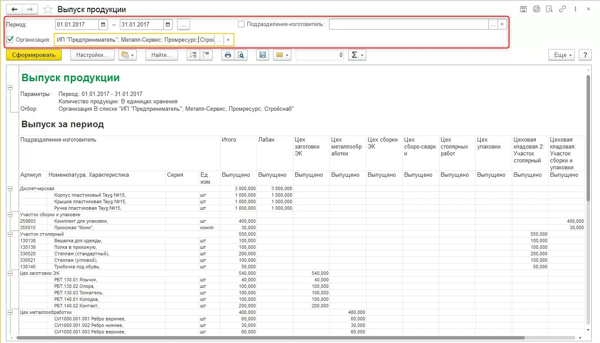Copy the link via the top-right chain icon

point(563,9)
